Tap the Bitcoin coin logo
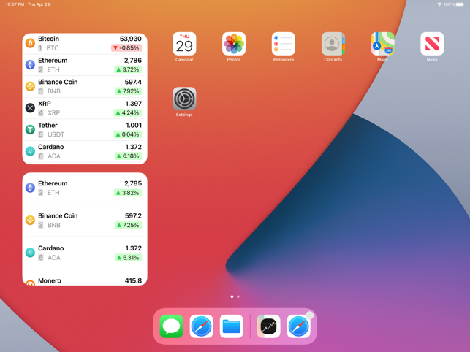 click(x=30, y=43)
